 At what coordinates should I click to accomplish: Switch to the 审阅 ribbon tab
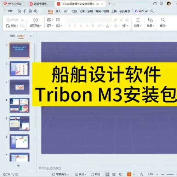coord(98,11)
